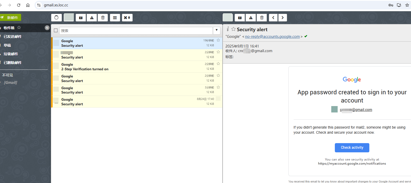View site information icon in the address bar
Image resolution: width=411 pixels, height=183 pixels.
coord(39,5)
